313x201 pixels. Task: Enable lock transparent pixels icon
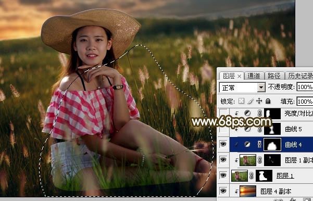coord(241,101)
